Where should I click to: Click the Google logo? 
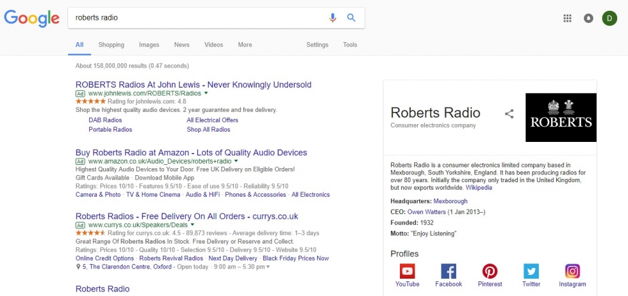[x=31, y=19]
